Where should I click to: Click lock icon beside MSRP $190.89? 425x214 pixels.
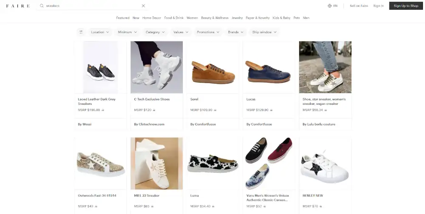point(103,110)
